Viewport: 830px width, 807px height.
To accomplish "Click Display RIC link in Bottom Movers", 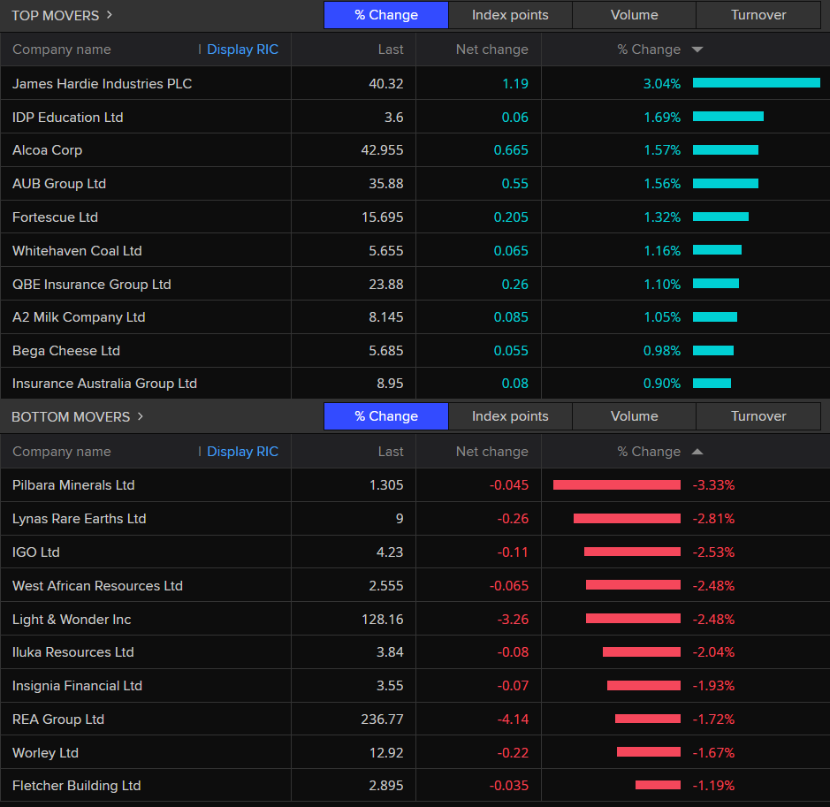I will (x=242, y=452).
